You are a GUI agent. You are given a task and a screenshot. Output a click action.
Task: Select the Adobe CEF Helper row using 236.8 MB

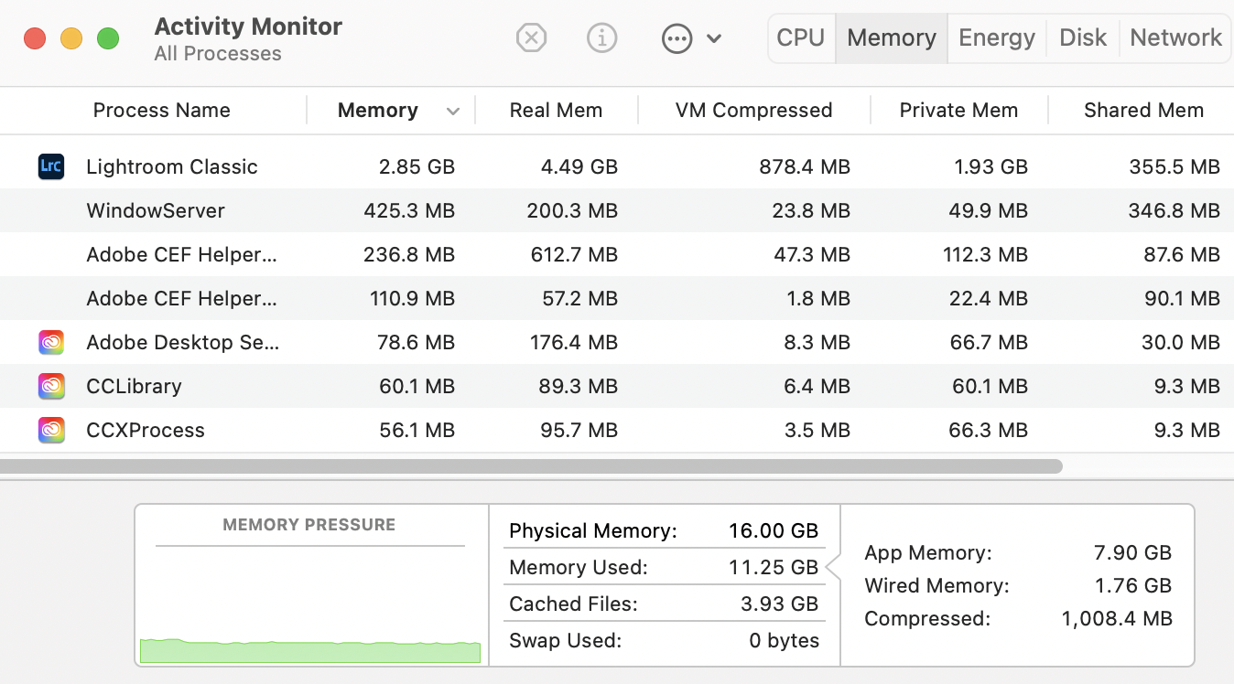click(617, 254)
